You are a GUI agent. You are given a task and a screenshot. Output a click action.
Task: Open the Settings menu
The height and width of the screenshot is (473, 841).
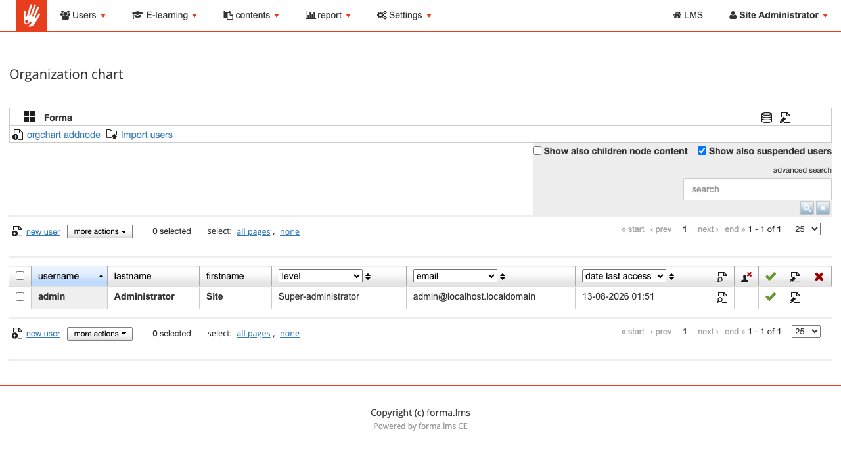click(x=404, y=15)
